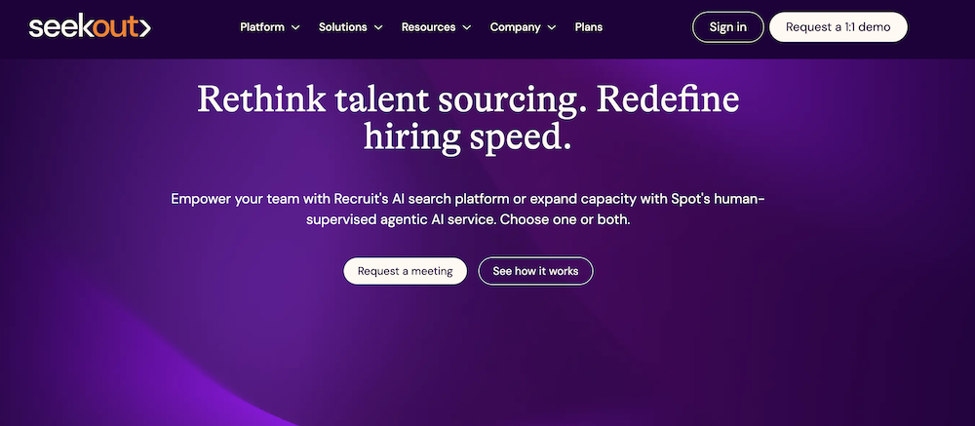Viewport: 975px width, 426px height.
Task: Expand the Resources menu chevron
Action: pyautogui.click(x=466, y=27)
